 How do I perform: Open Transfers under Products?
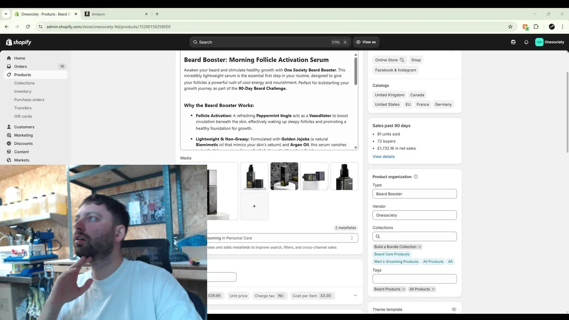click(23, 108)
